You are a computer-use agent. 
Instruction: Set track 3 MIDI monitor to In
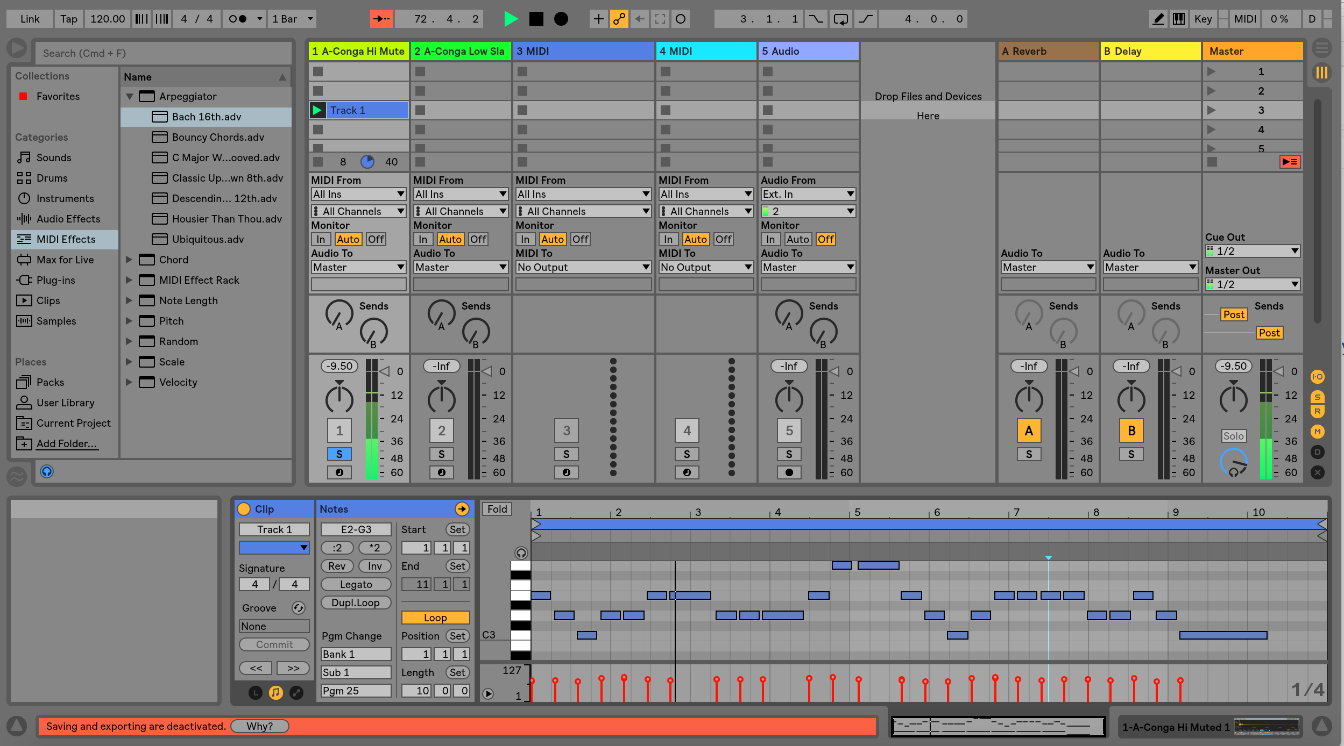[525, 239]
